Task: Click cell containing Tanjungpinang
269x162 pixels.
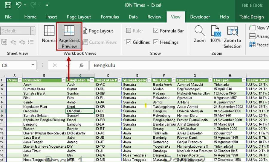Action: (x=164, y=107)
